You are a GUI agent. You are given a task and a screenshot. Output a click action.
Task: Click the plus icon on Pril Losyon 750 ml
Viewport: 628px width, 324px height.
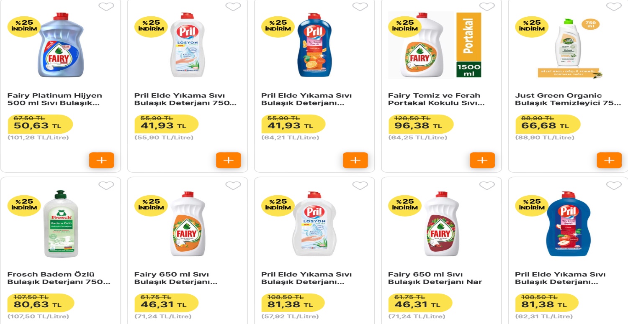[x=228, y=160]
